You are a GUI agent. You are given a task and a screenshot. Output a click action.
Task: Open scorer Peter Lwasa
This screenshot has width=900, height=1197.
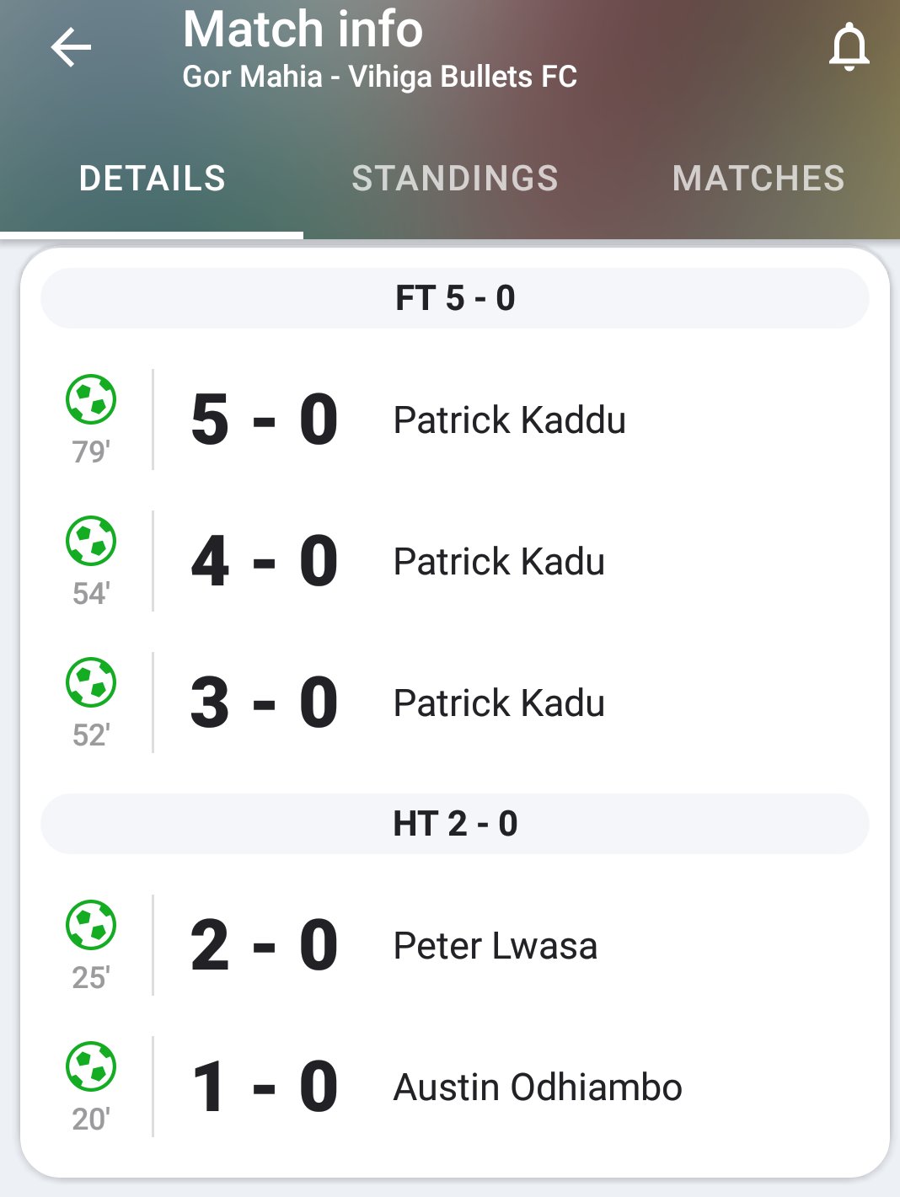496,946
